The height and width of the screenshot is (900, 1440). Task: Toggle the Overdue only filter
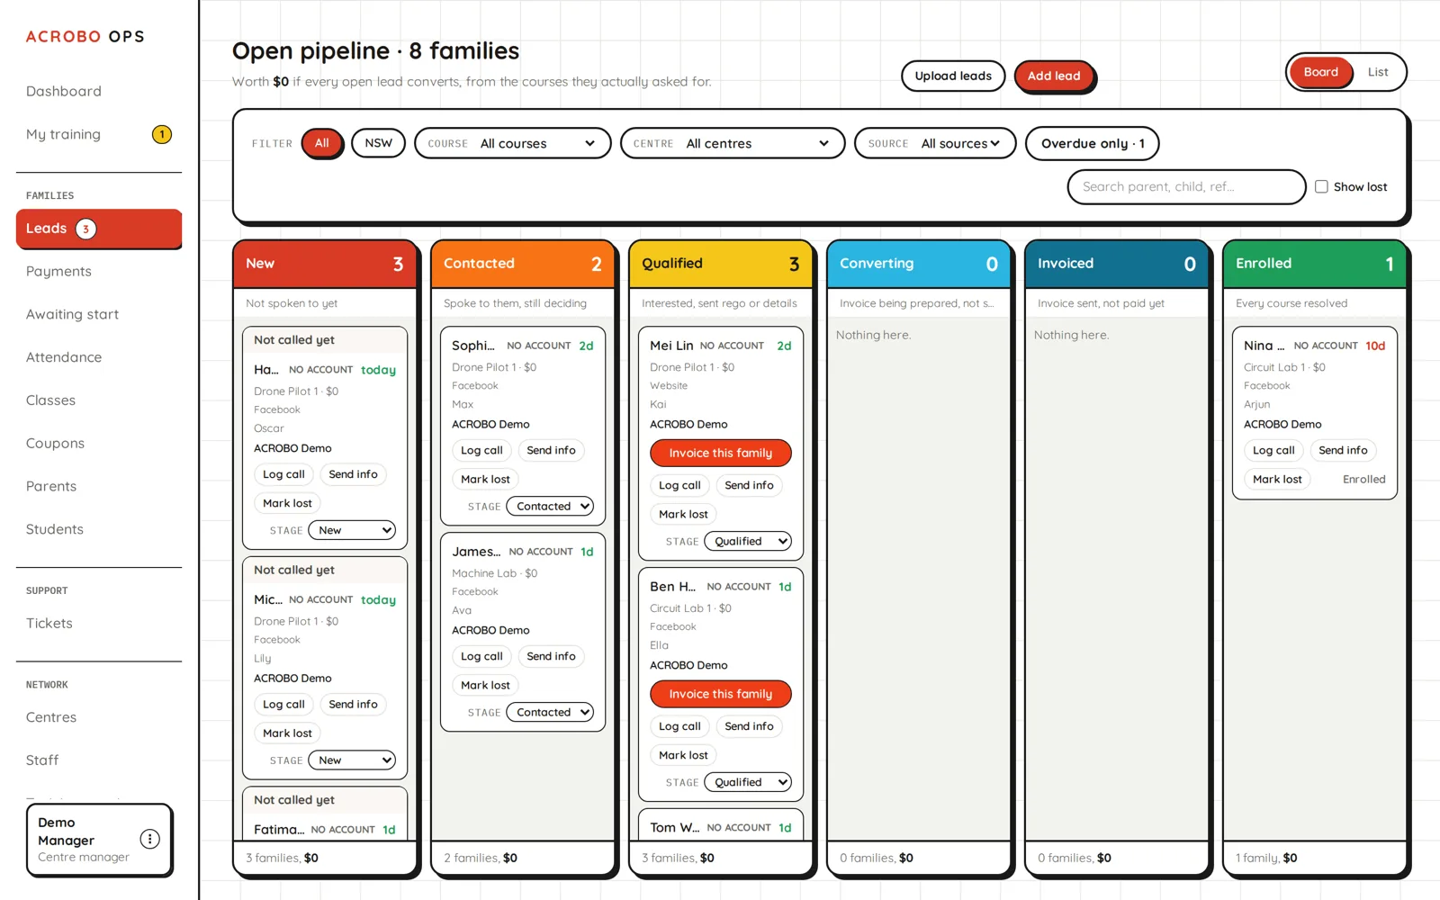pyautogui.click(x=1093, y=143)
